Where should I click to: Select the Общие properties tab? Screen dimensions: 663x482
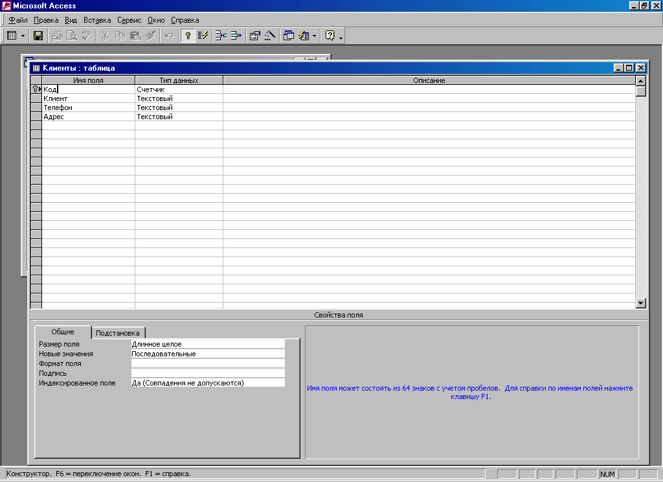pyautogui.click(x=63, y=332)
